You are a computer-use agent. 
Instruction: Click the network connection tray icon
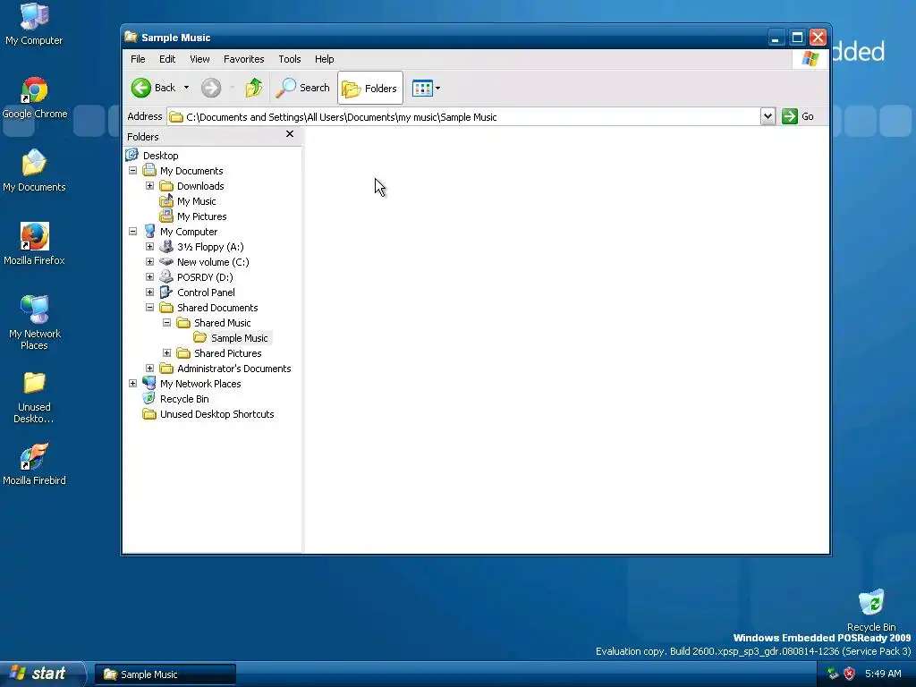coord(833,674)
